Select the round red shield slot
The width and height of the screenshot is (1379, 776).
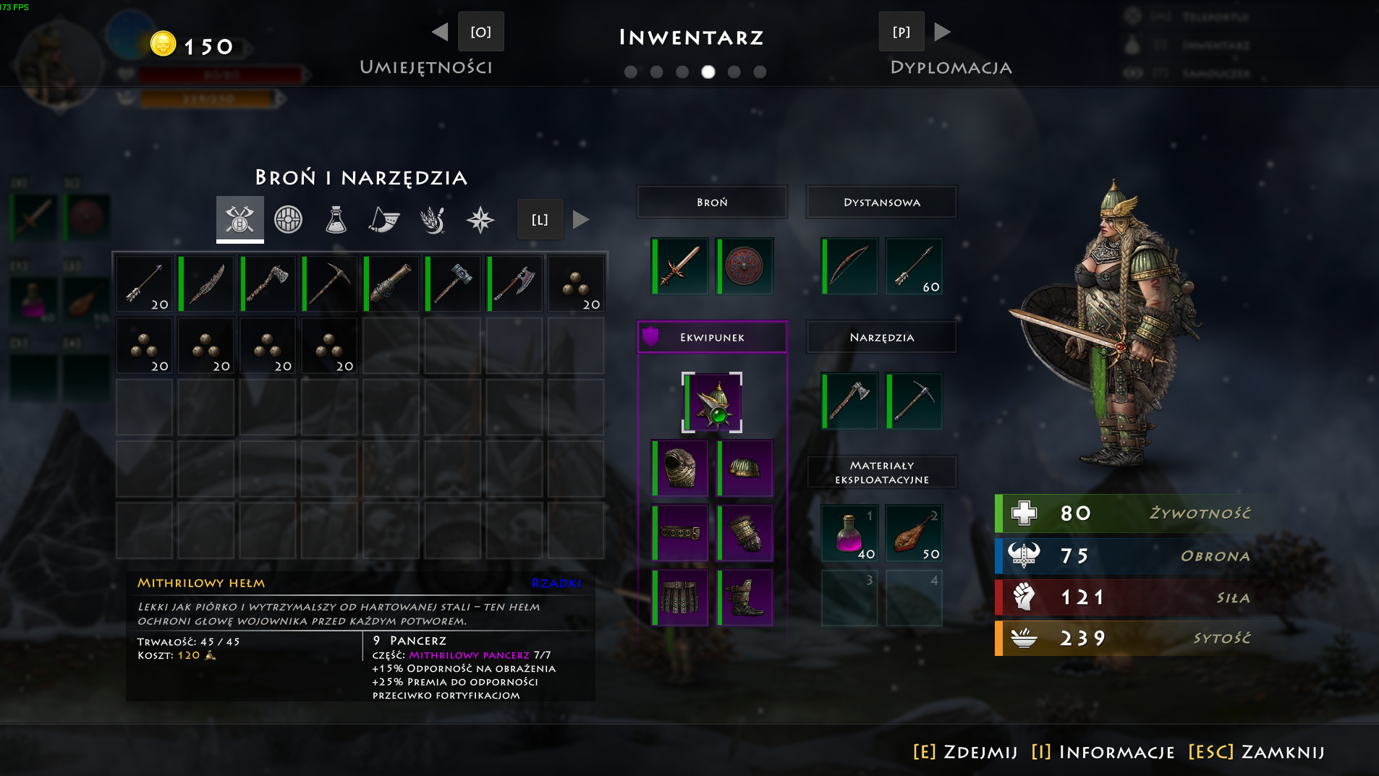coord(744,266)
